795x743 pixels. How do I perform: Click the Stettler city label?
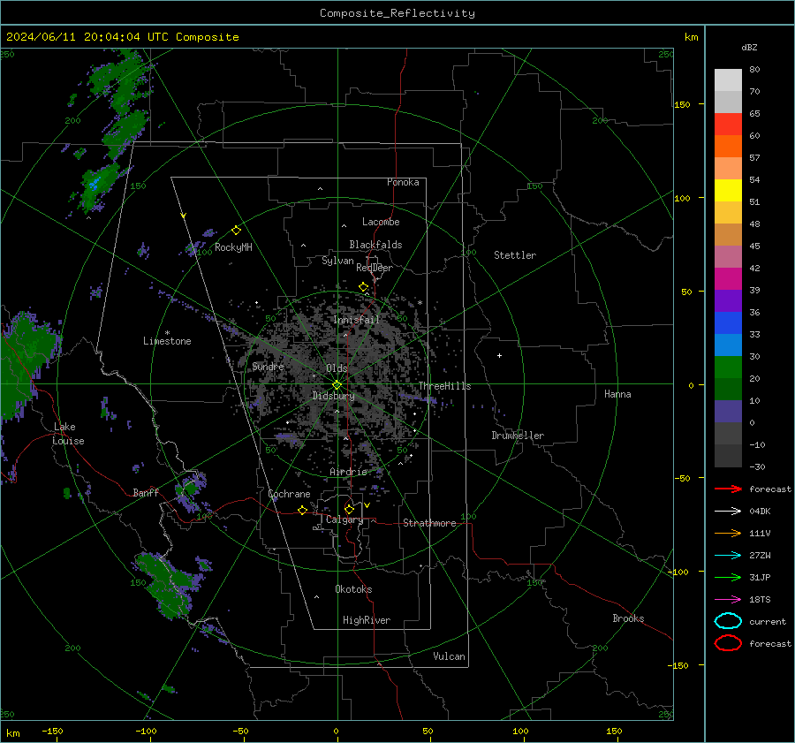click(515, 255)
